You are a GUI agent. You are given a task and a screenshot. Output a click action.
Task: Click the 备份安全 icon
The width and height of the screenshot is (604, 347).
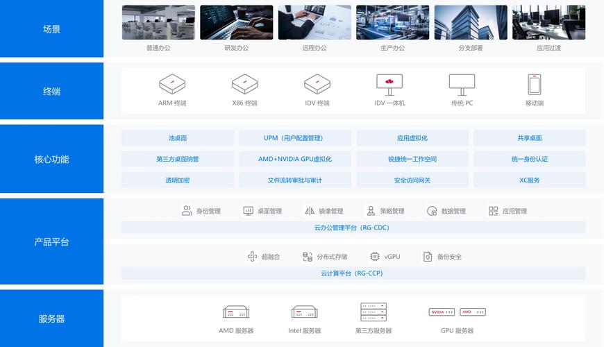pyautogui.click(x=428, y=257)
